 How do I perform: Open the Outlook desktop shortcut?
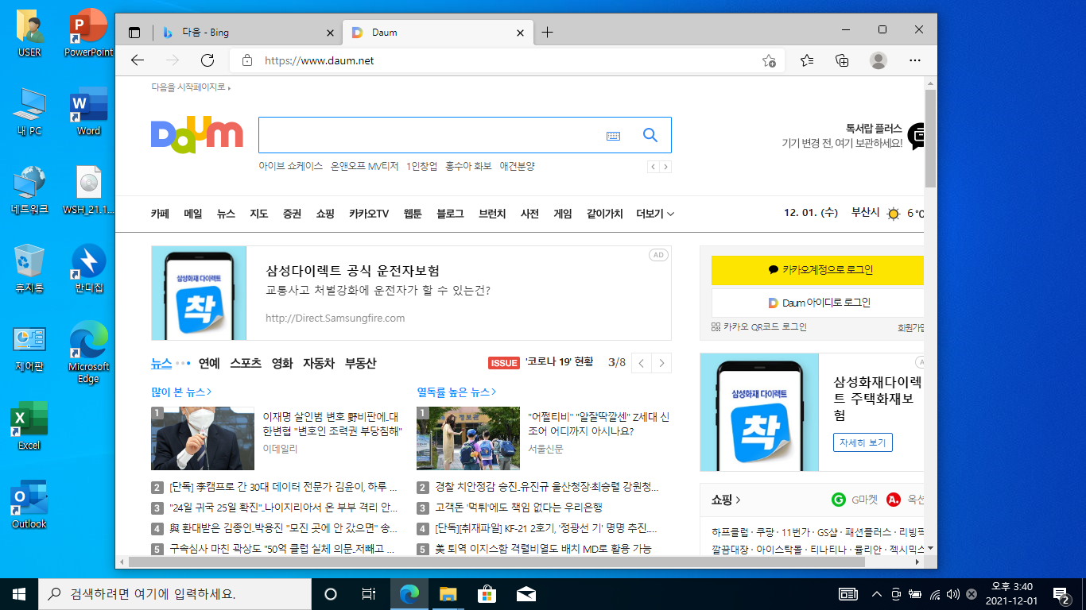tap(29, 504)
